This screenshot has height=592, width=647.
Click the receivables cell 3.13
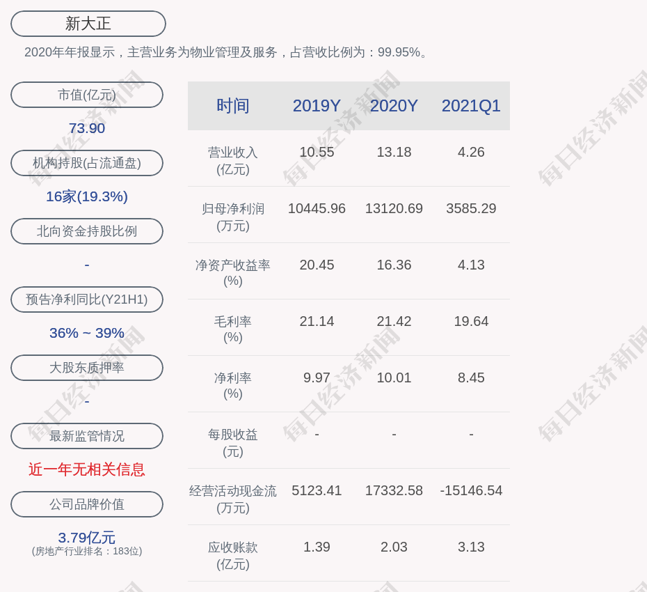click(471, 547)
